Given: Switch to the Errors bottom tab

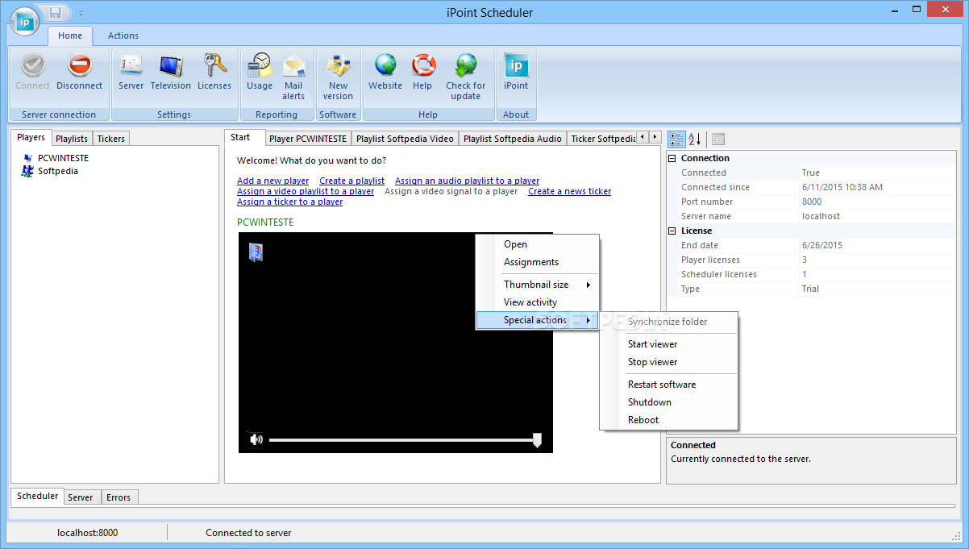Looking at the screenshot, I should [119, 497].
